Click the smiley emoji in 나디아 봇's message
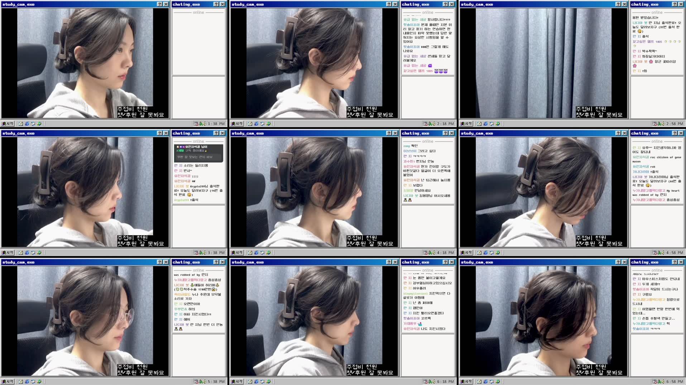Screen dimensions: 686x385 190,194
